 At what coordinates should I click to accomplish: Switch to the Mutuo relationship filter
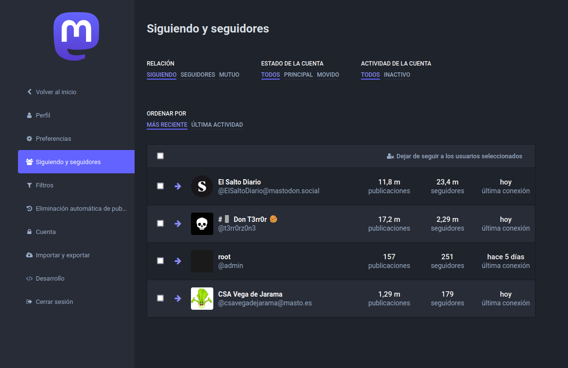(229, 75)
